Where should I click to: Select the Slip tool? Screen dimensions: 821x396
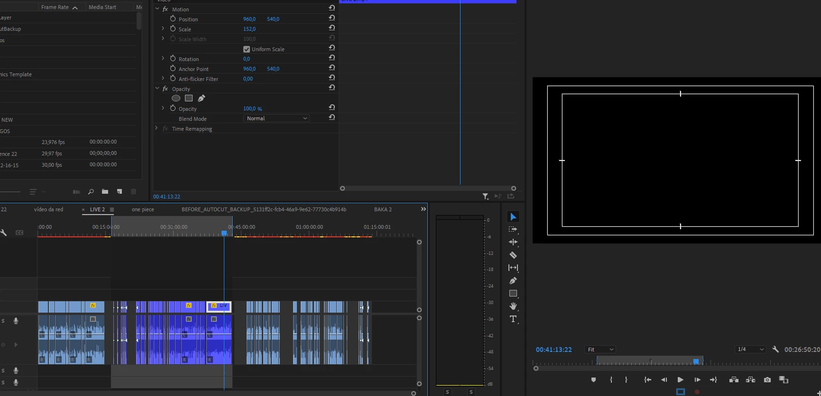click(x=513, y=268)
